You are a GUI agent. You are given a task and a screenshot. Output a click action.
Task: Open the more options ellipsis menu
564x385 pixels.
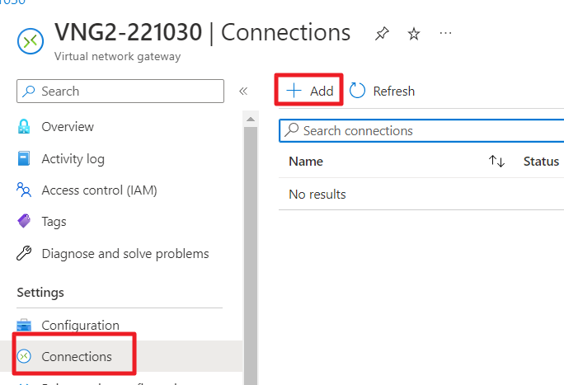(445, 34)
